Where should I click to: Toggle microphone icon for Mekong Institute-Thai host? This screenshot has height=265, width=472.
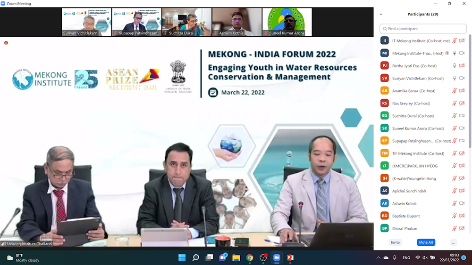click(x=454, y=53)
